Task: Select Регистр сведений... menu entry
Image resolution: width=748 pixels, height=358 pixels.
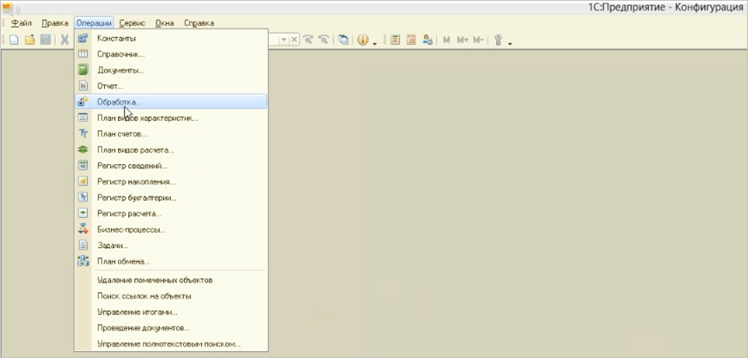Action: 171,166
